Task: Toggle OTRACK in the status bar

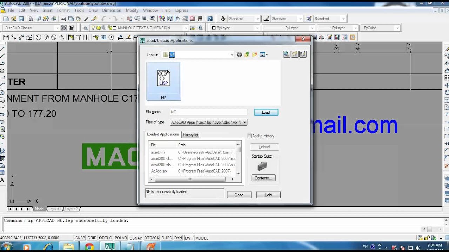Action: point(152,238)
